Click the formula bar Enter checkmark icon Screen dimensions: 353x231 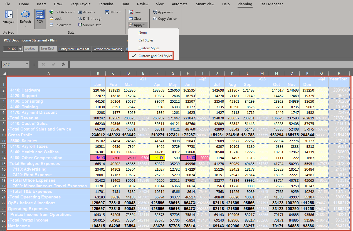point(53,64)
